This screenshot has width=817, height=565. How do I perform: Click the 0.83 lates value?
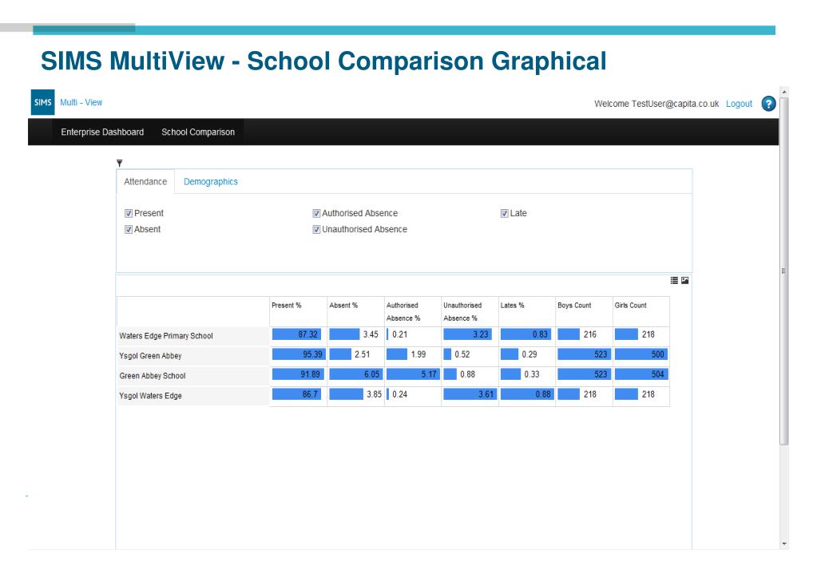[x=541, y=334]
